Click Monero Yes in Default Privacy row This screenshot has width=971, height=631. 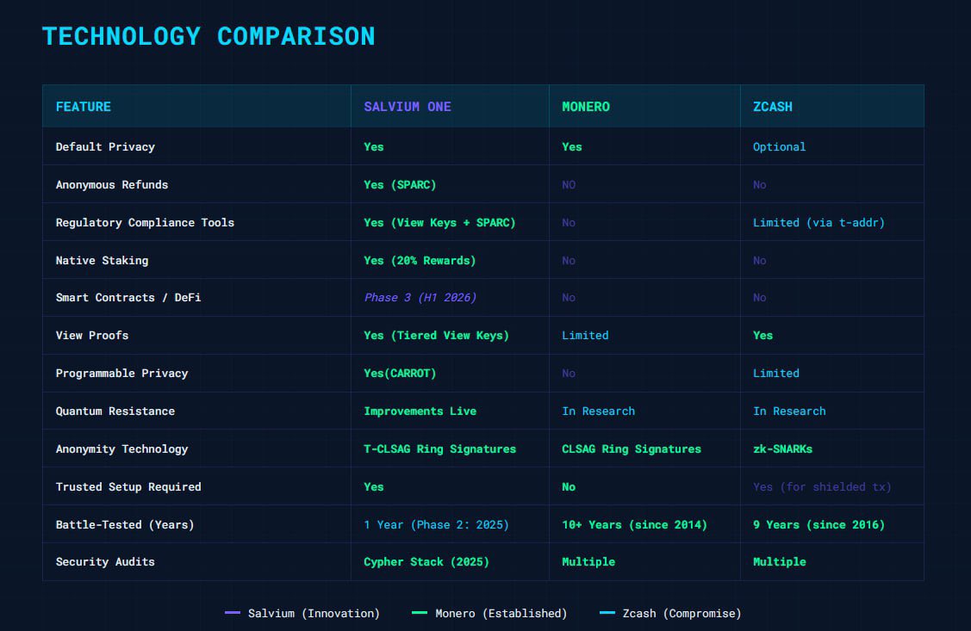pos(571,146)
